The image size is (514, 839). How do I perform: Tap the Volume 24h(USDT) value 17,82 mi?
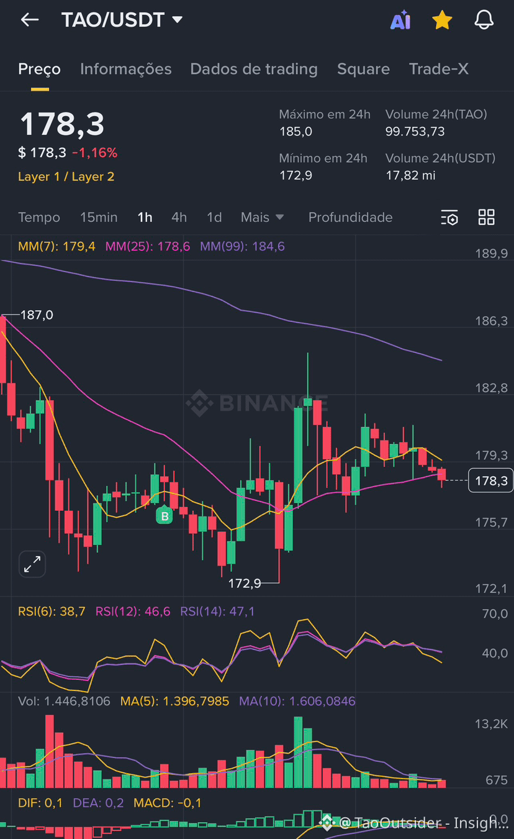(410, 175)
